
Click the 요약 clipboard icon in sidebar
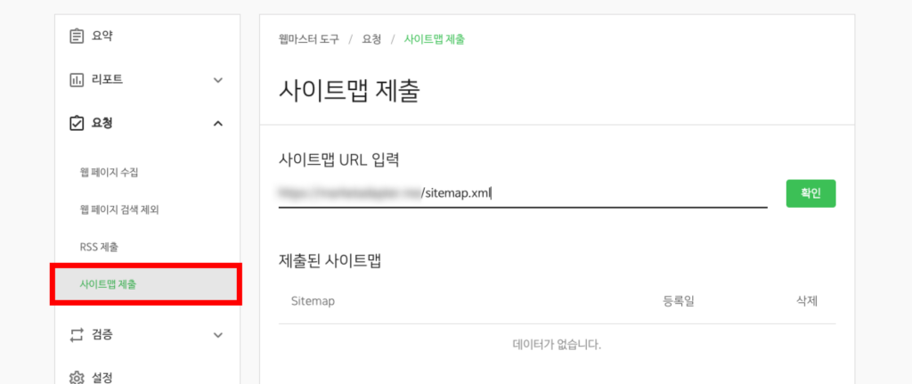coord(77,37)
